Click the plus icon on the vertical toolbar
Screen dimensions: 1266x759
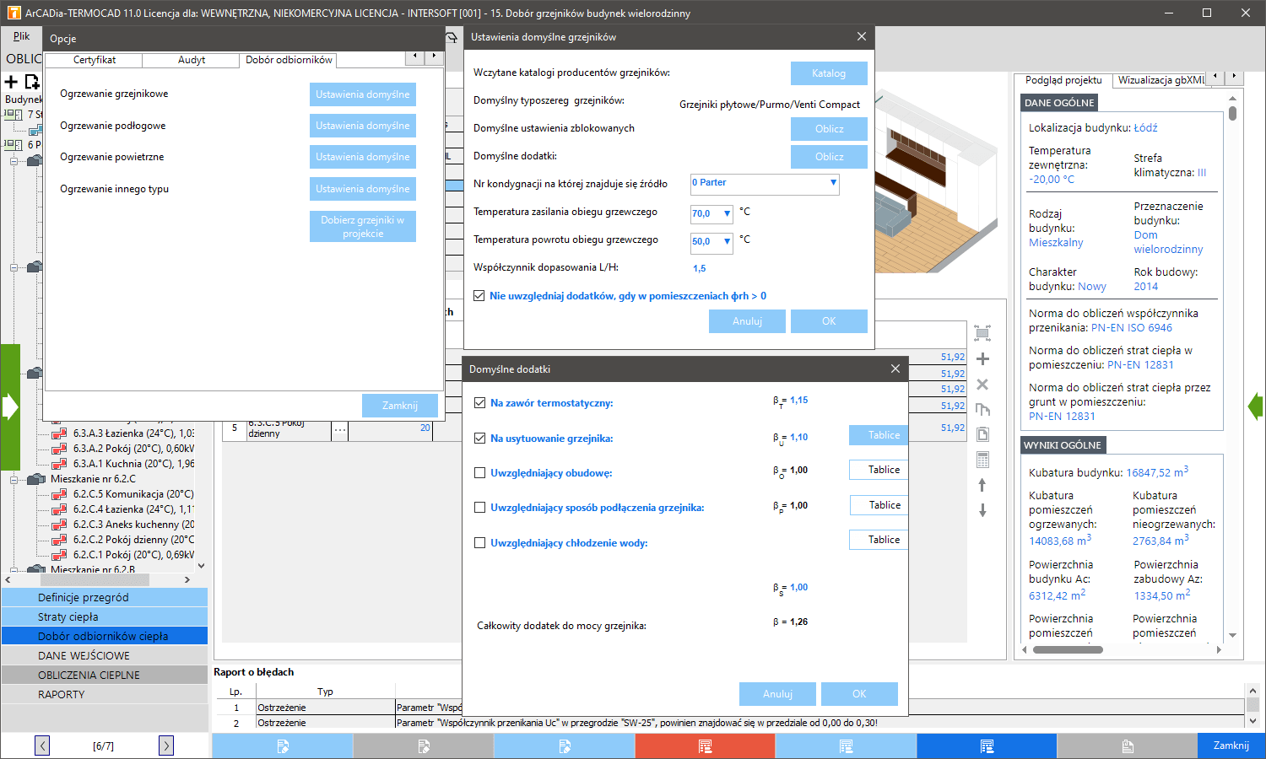coord(982,359)
